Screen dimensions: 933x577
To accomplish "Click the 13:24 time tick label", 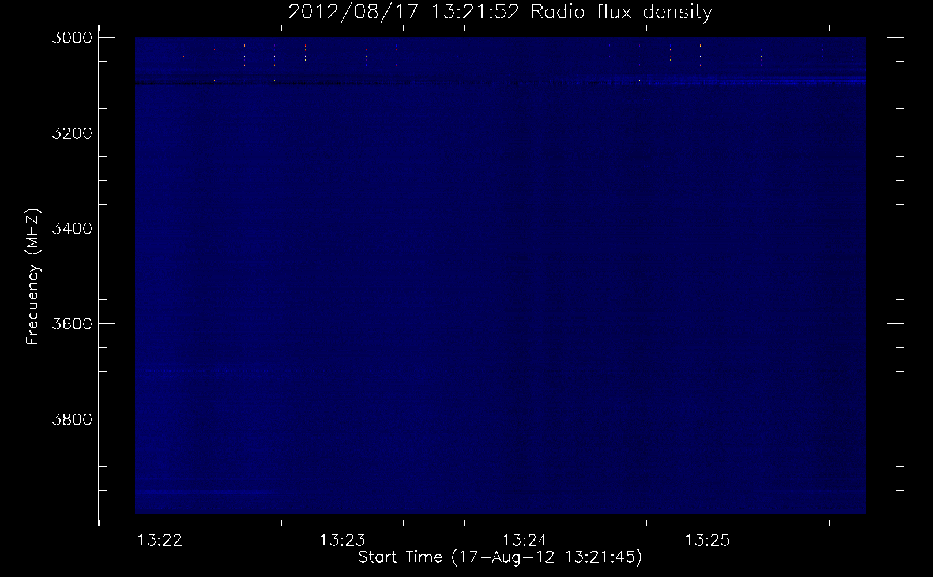I will point(525,541).
